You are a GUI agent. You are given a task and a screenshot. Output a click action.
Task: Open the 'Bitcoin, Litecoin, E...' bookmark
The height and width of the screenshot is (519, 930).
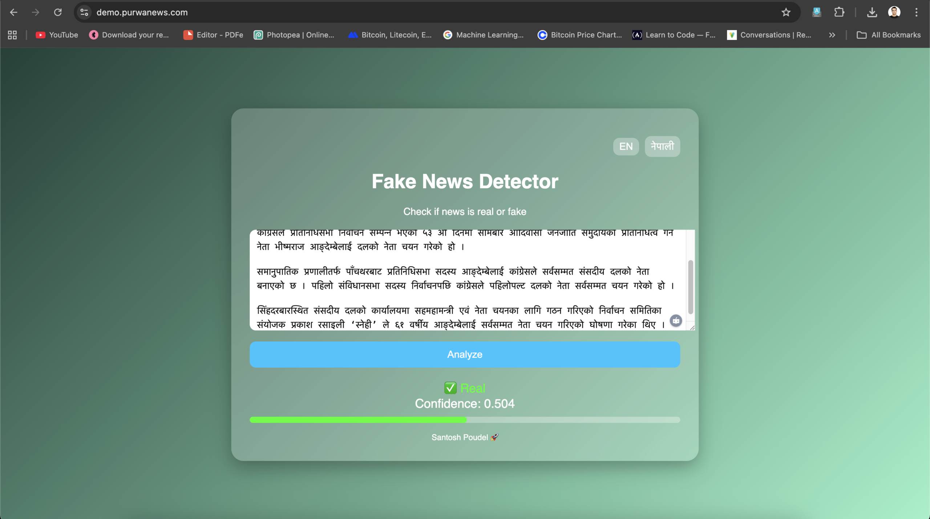pos(390,35)
